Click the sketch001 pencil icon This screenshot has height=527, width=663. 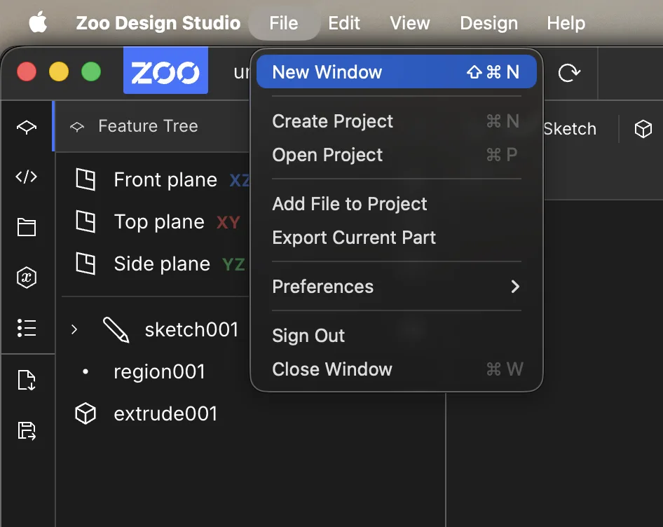click(x=116, y=329)
